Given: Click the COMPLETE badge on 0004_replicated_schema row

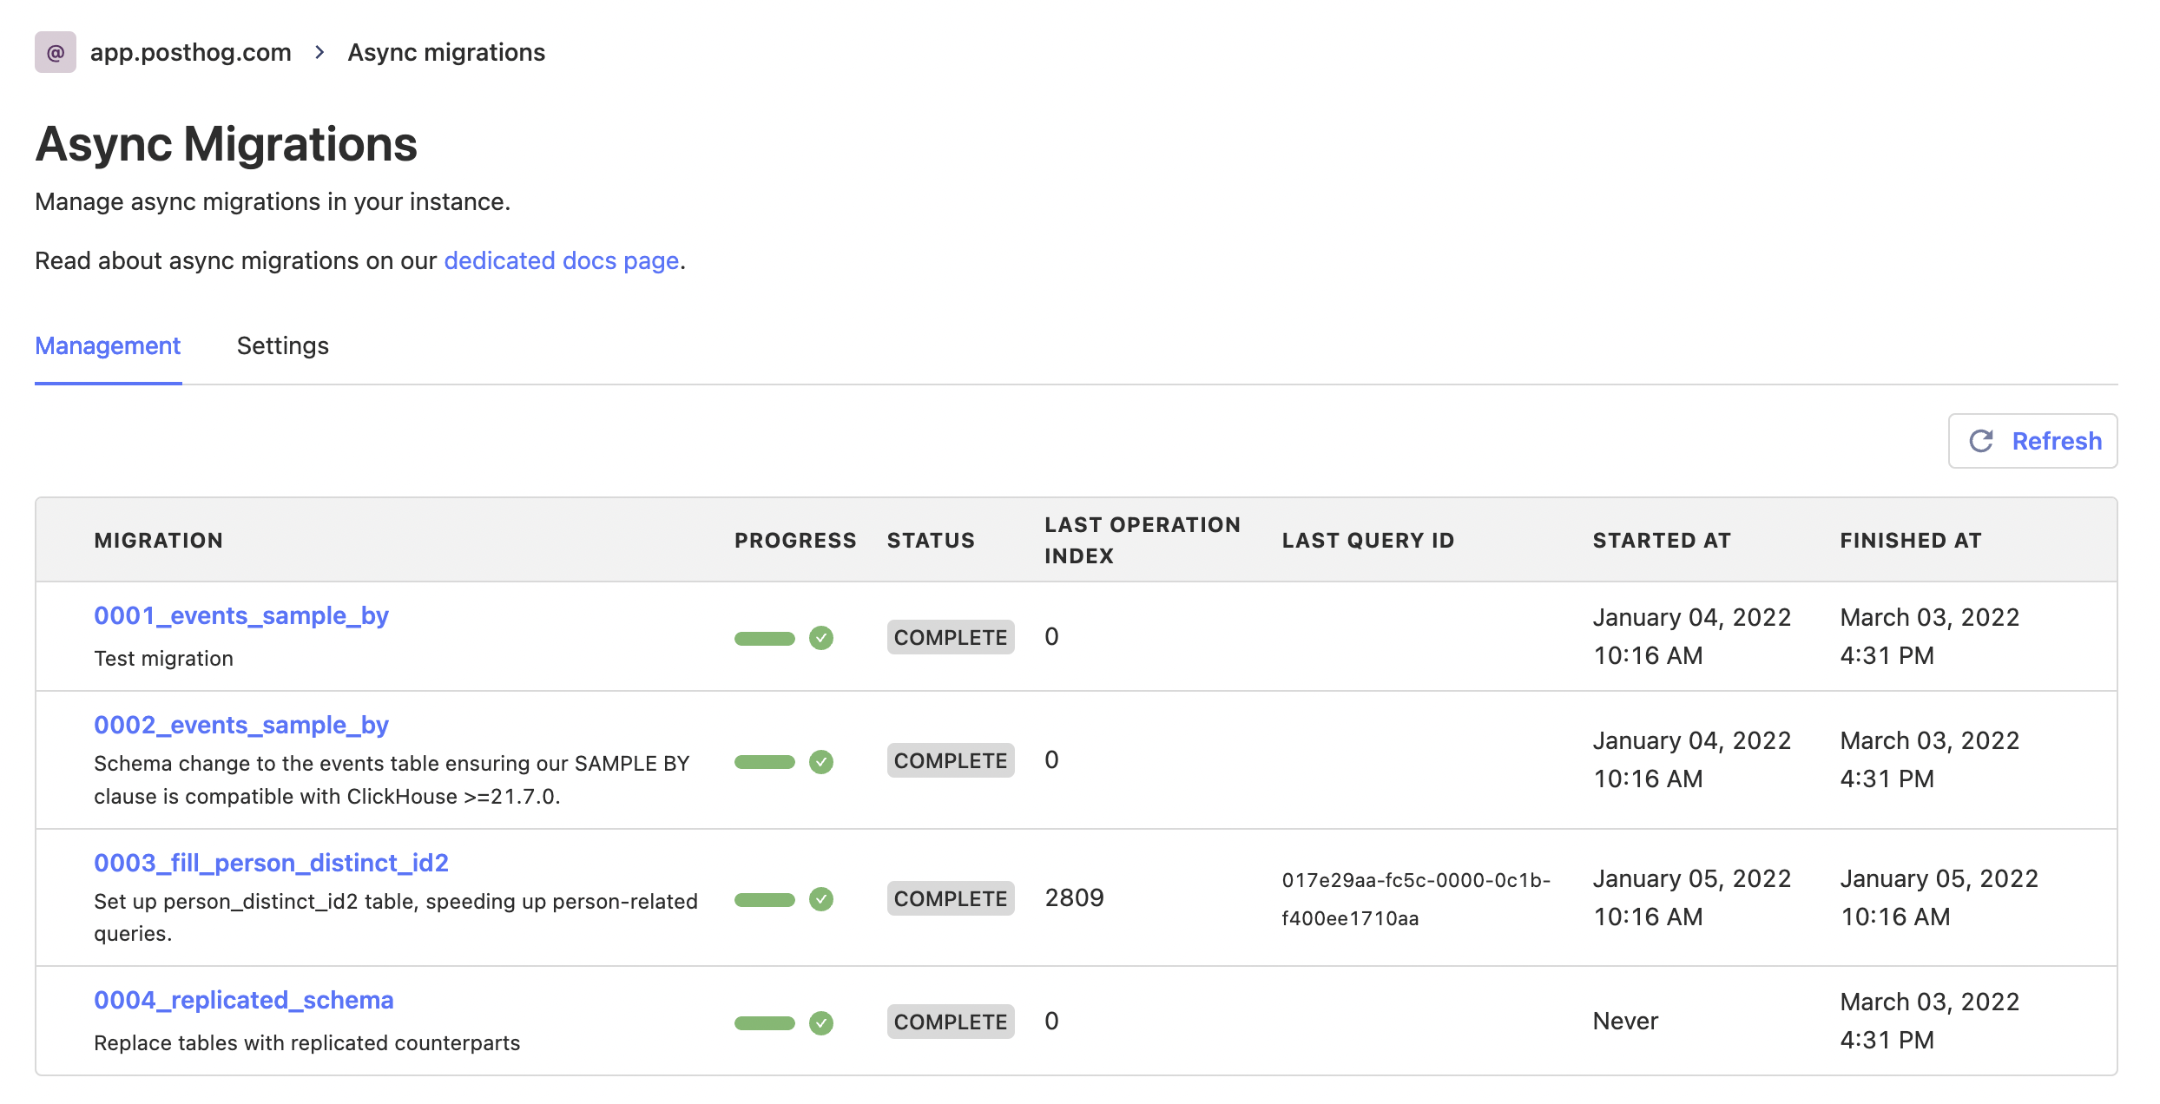Looking at the screenshot, I should 950,1022.
